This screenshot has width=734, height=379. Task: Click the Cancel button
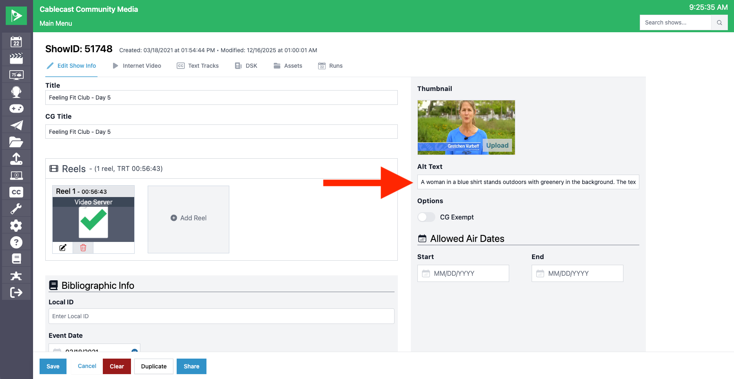tap(87, 366)
